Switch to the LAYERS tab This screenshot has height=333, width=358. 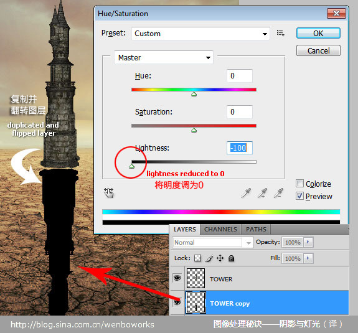(185, 230)
